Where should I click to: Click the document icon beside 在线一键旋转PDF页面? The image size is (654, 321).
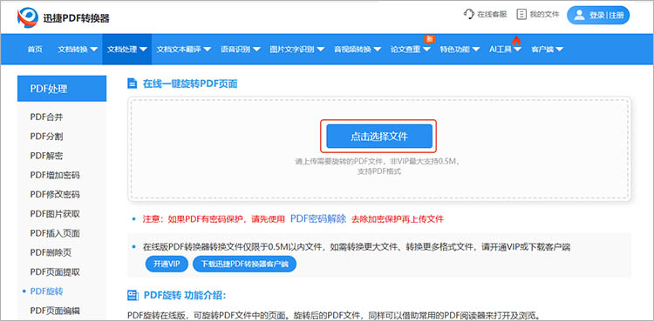point(132,84)
